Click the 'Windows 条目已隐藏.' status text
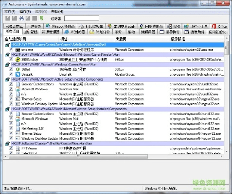This screenshot has height=194, width=232. [x=161, y=188]
